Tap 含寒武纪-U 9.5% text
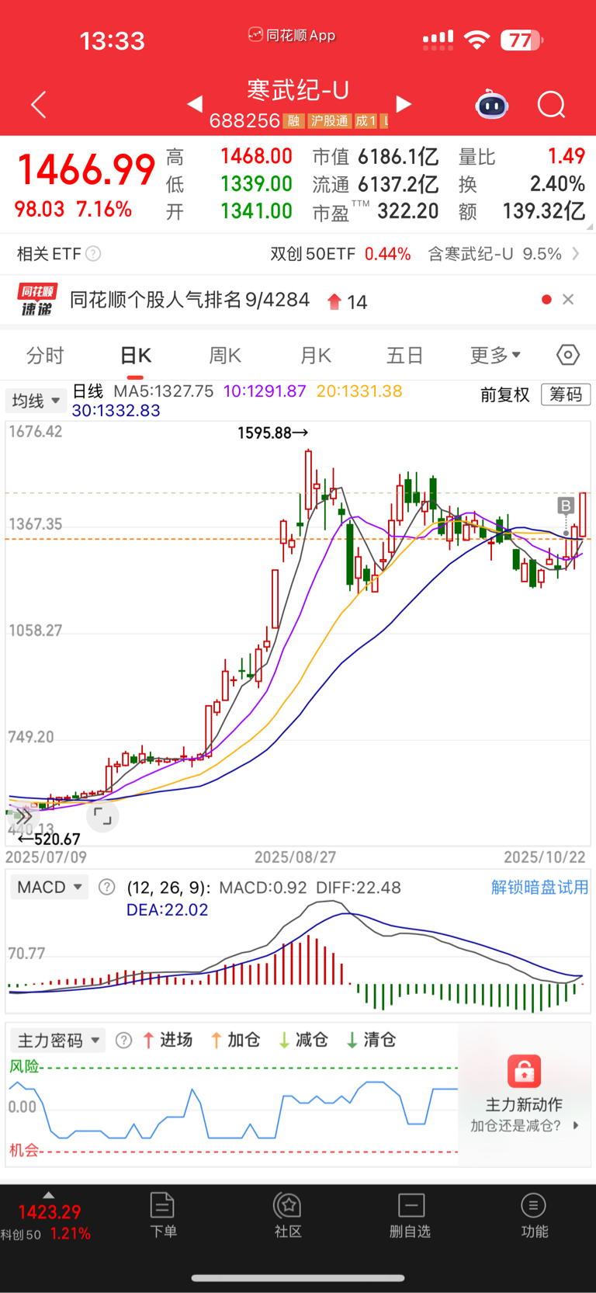This screenshot has height=1293, width=596. click(x=494, y=254)
